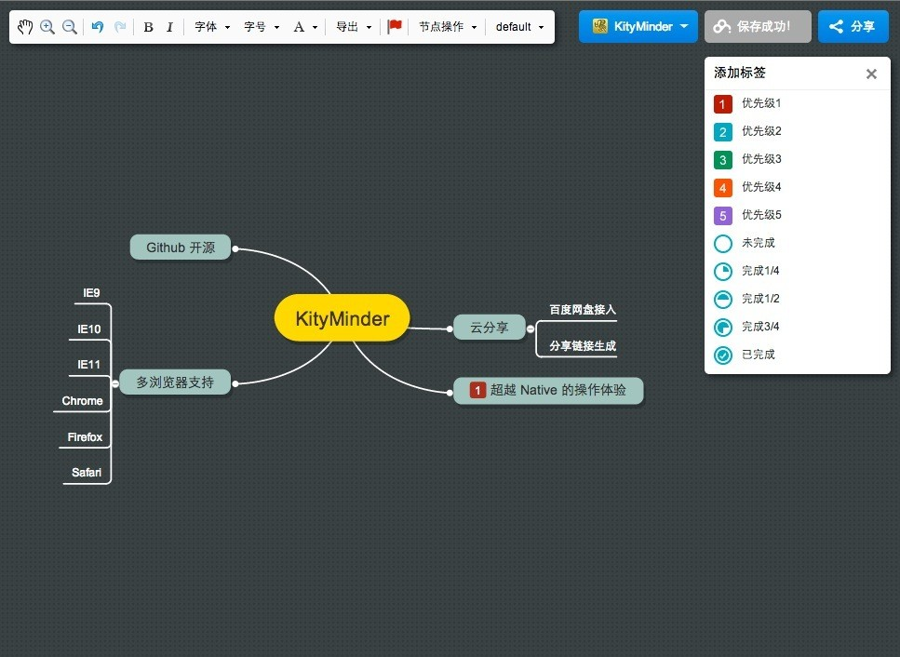The height and width of the screenshot is (657, 900).
Task: Click the zoom out magnifier icon
Action: pos(69,27)
